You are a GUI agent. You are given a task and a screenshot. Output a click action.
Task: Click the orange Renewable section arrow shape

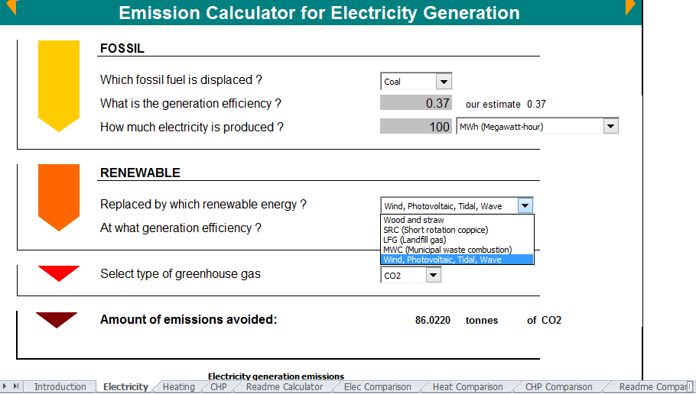59,195
